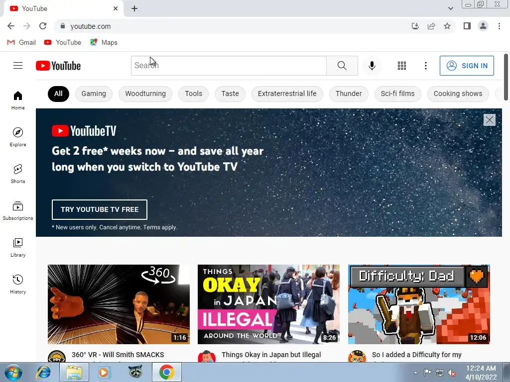Open Things Okay in Japan thumbnail
This screenshot has width=510, height=382.
pyautogui.click(x=268, y=304)
